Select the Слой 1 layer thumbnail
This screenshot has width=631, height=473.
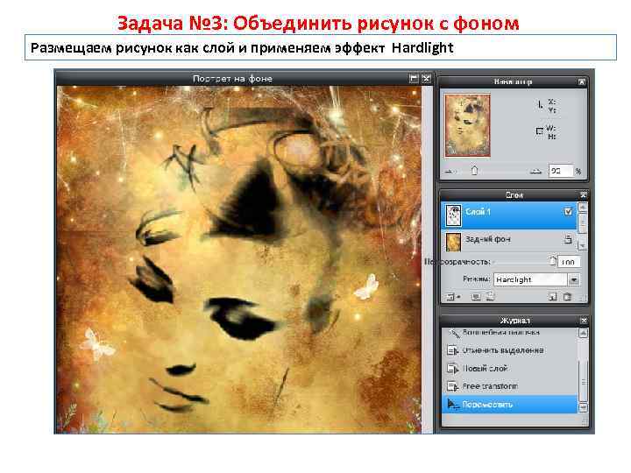click(454, 215)
